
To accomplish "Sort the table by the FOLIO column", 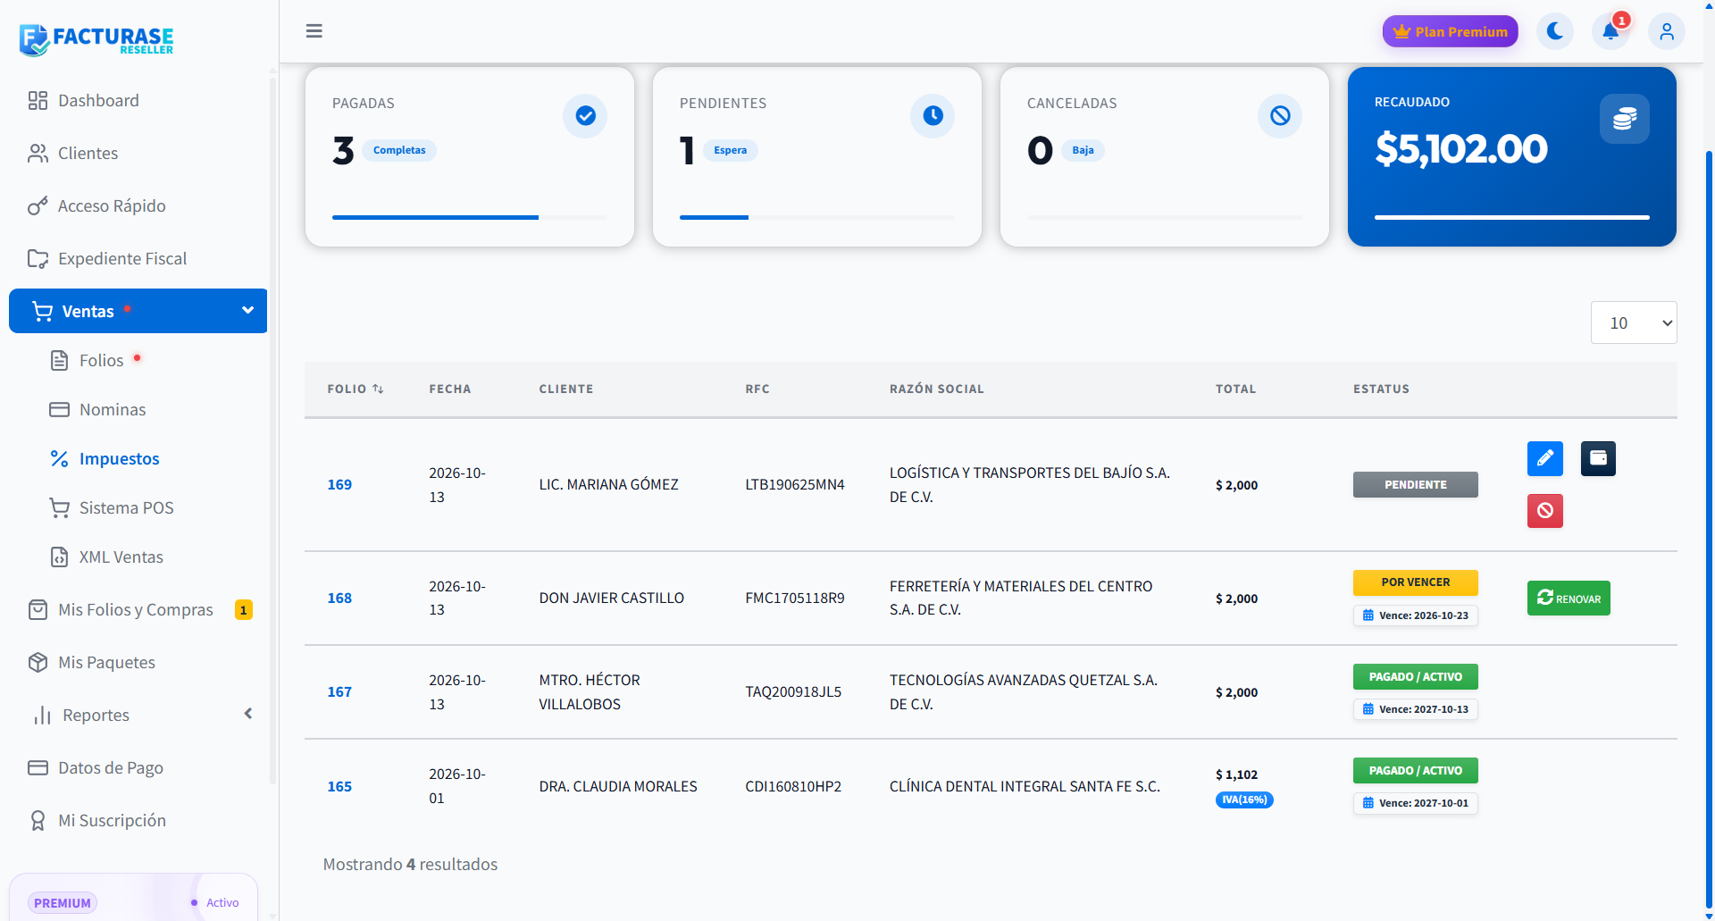I will click(356, 389).
